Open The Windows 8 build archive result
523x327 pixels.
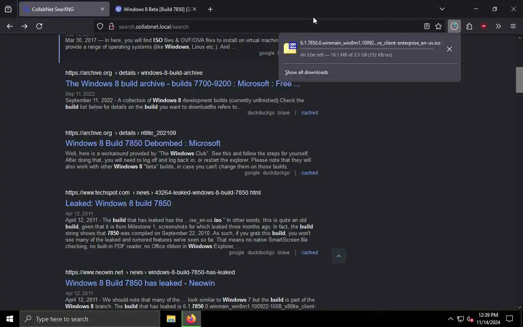pyautogui.click(x=183, y=84)
